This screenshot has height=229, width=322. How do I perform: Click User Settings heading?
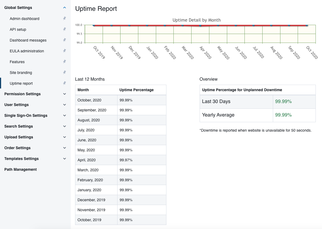point(16,105)
